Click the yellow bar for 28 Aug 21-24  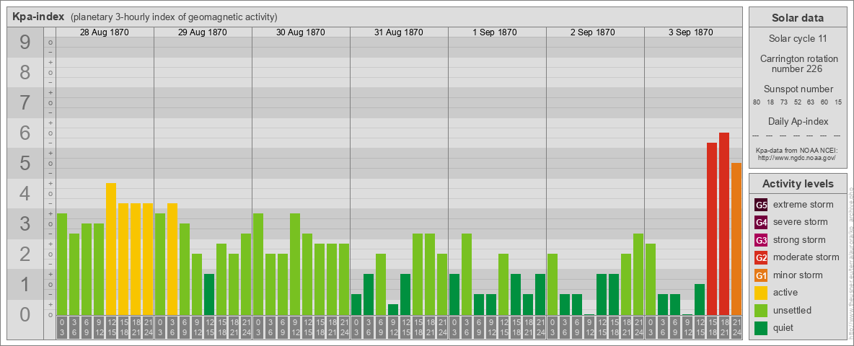click(148, 259)
